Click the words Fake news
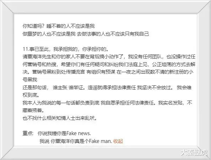 tap(79, 133)
